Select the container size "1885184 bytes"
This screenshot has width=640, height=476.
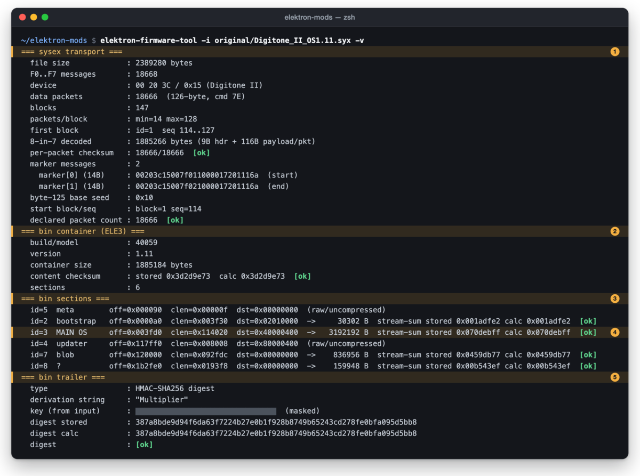pyautogui.click(x=164, y=265)
